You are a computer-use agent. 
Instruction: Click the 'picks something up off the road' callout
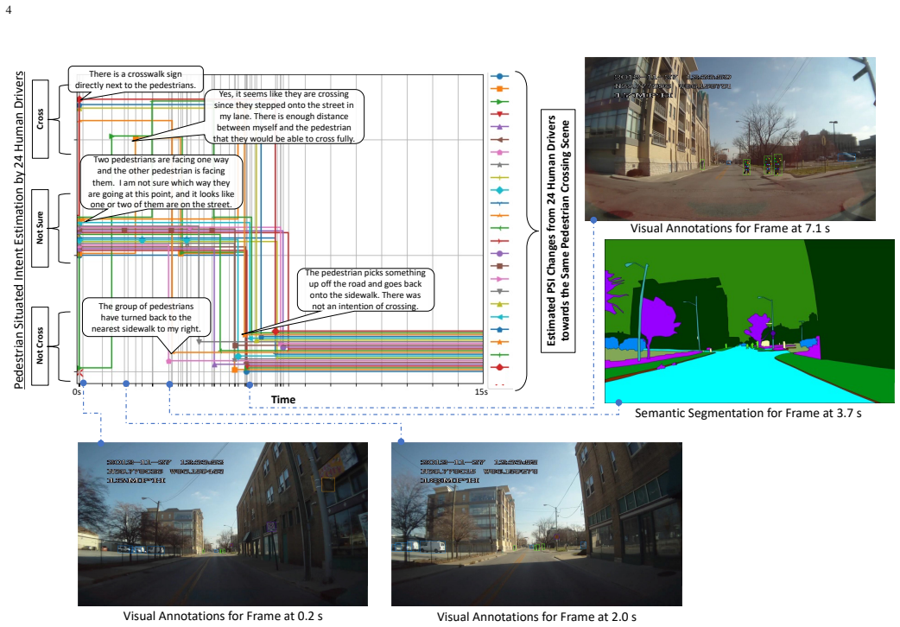365,289
